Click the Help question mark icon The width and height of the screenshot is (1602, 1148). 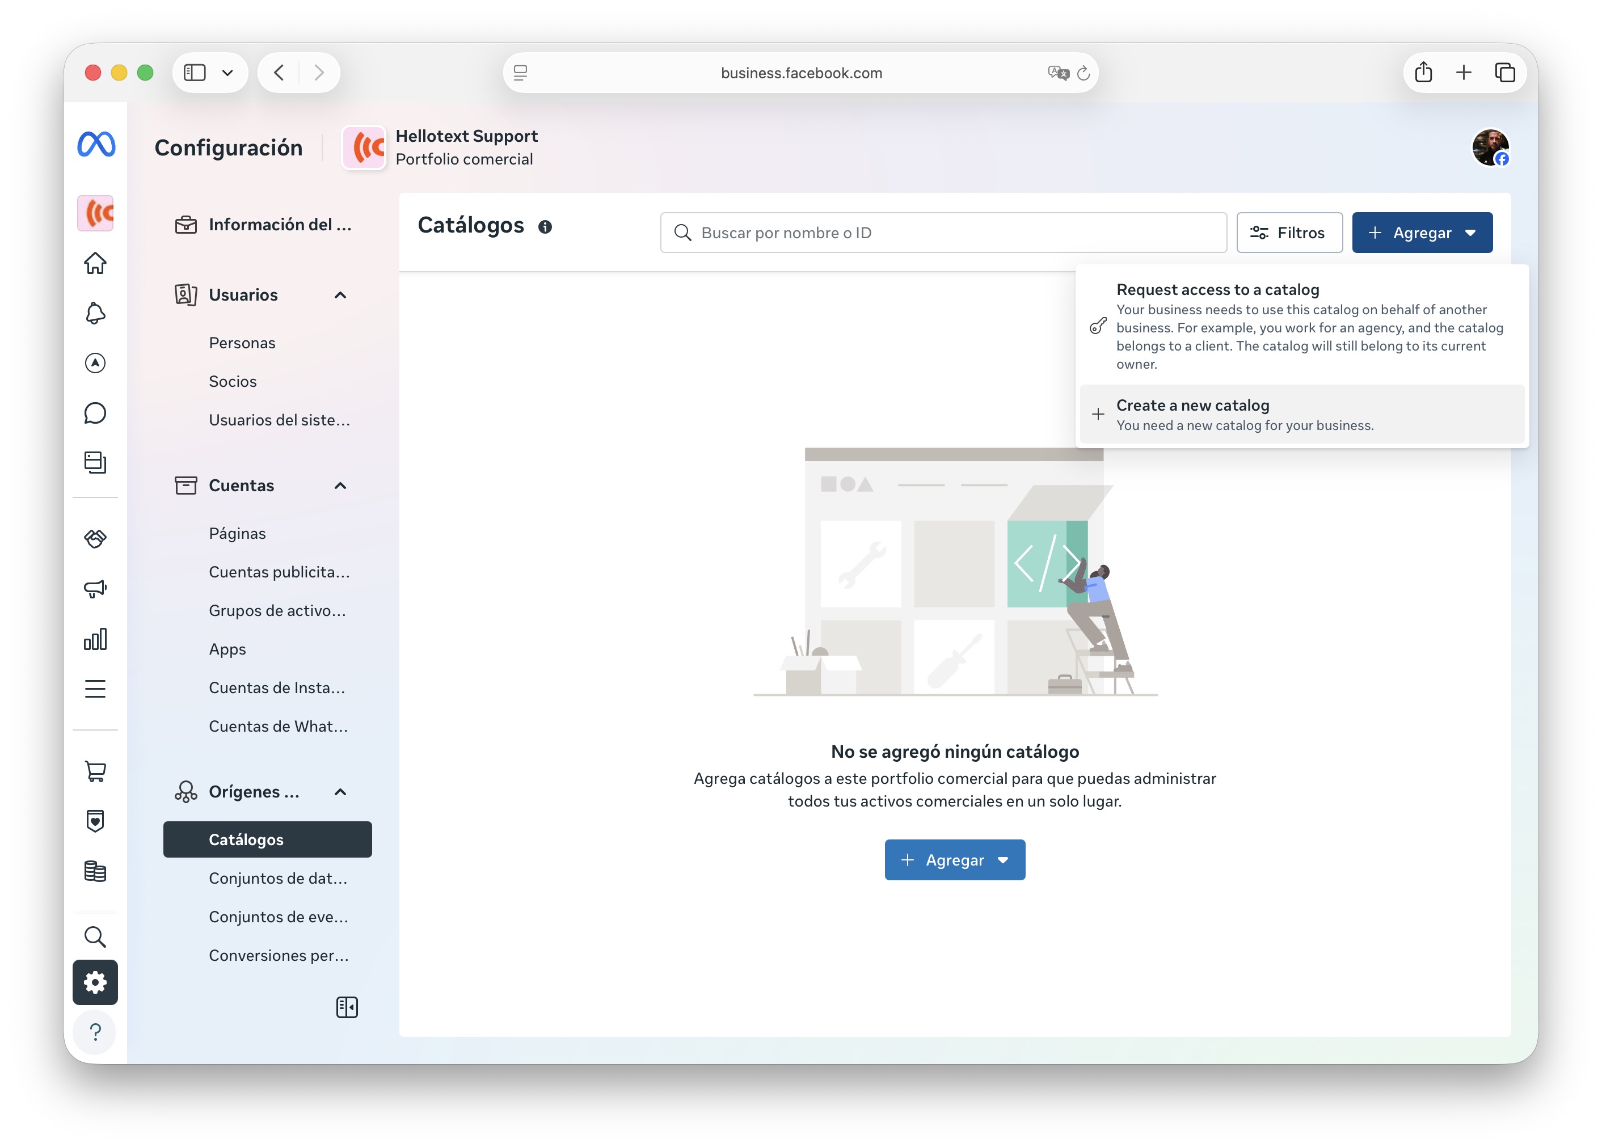95,1032
